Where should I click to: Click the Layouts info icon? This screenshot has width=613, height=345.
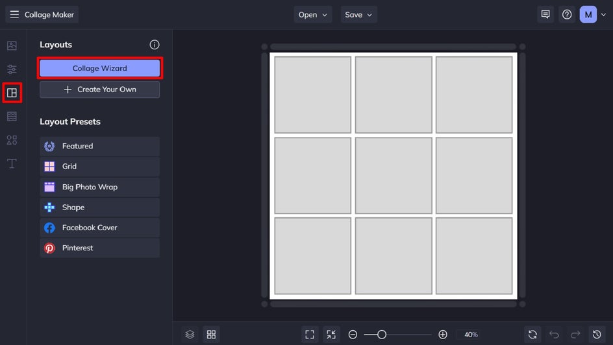[x=155, y=45]
